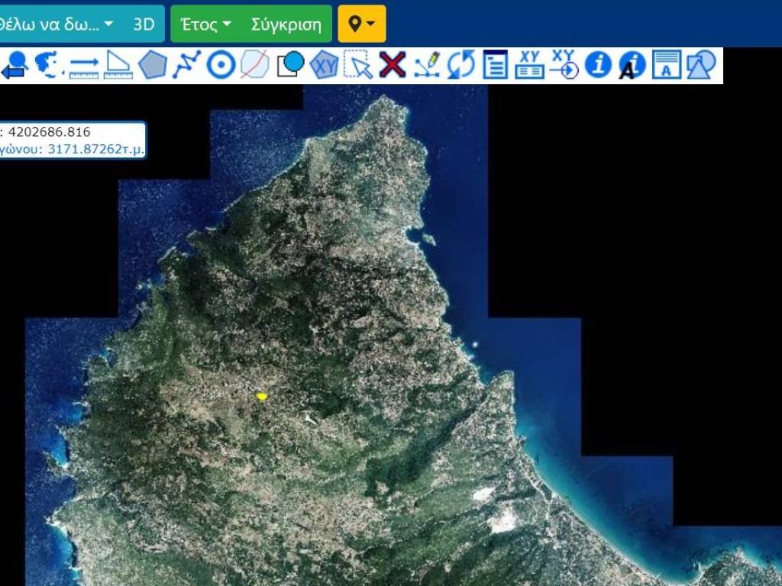The image size is (782, 586).
Task: Select the draw circle point tool
Action: [221, 65]
